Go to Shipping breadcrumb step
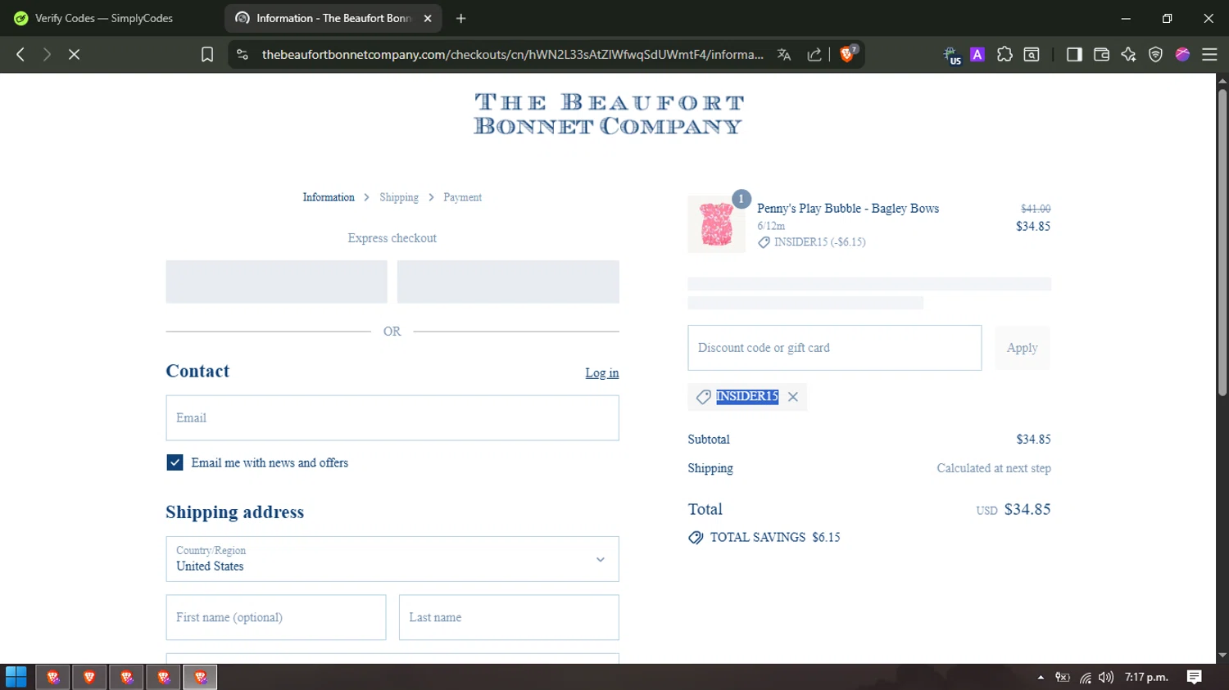 click(x=399, y=197)
